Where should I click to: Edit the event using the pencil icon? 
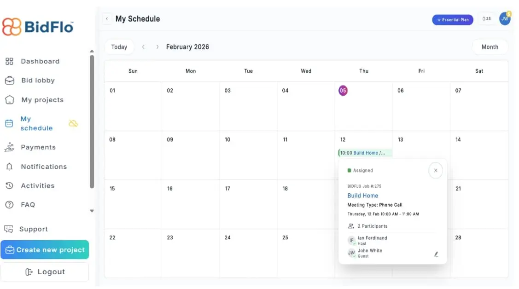click(x=436, y=254)
